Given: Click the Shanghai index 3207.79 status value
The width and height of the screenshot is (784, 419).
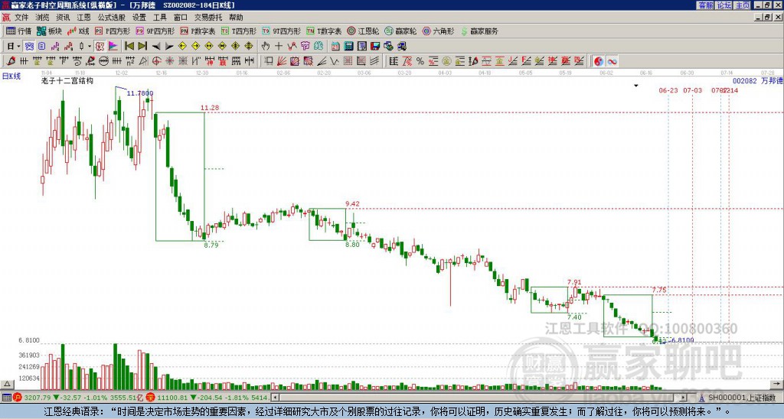Looking at the screenshot, I should point(38,398).
